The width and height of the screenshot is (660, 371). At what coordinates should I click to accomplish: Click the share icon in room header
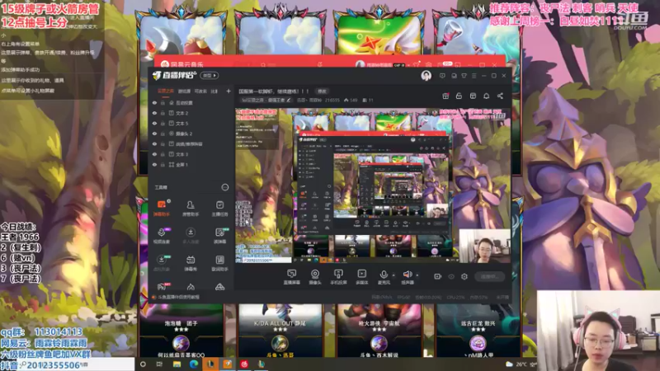tap(500, 96)
